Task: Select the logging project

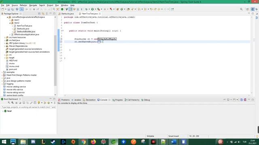Action: (10, 84)
